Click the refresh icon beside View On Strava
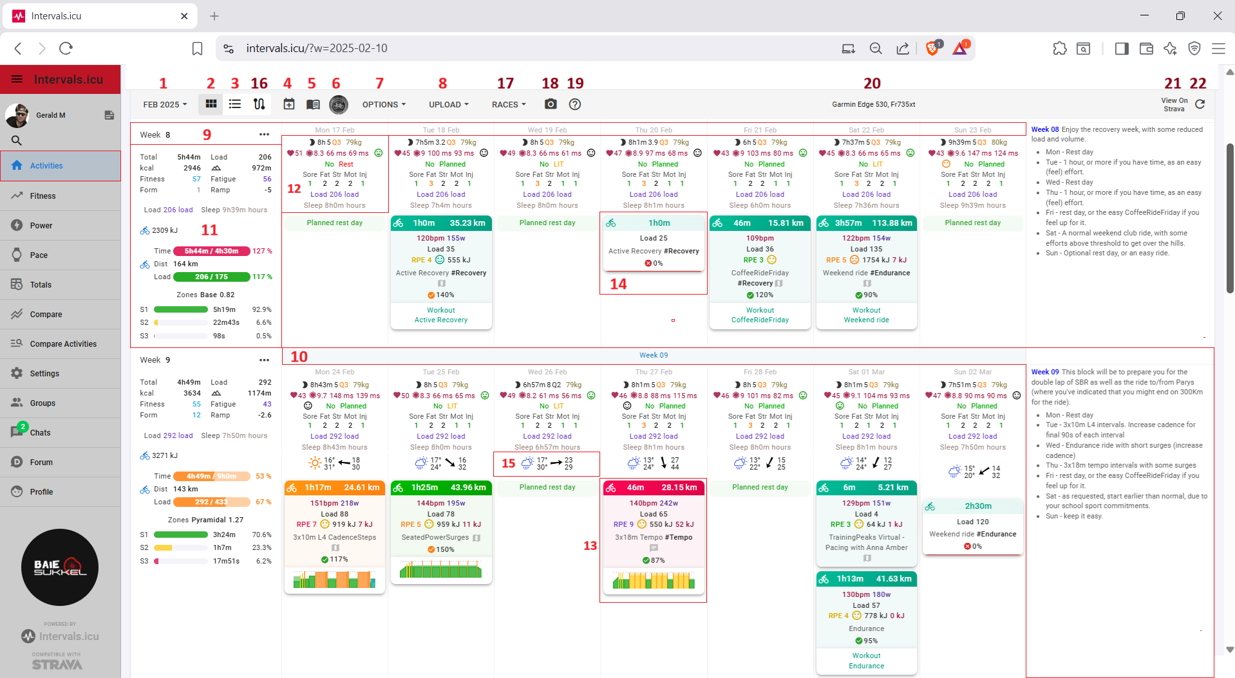This screenshot has width=1235, height=678. [1200, 104]
